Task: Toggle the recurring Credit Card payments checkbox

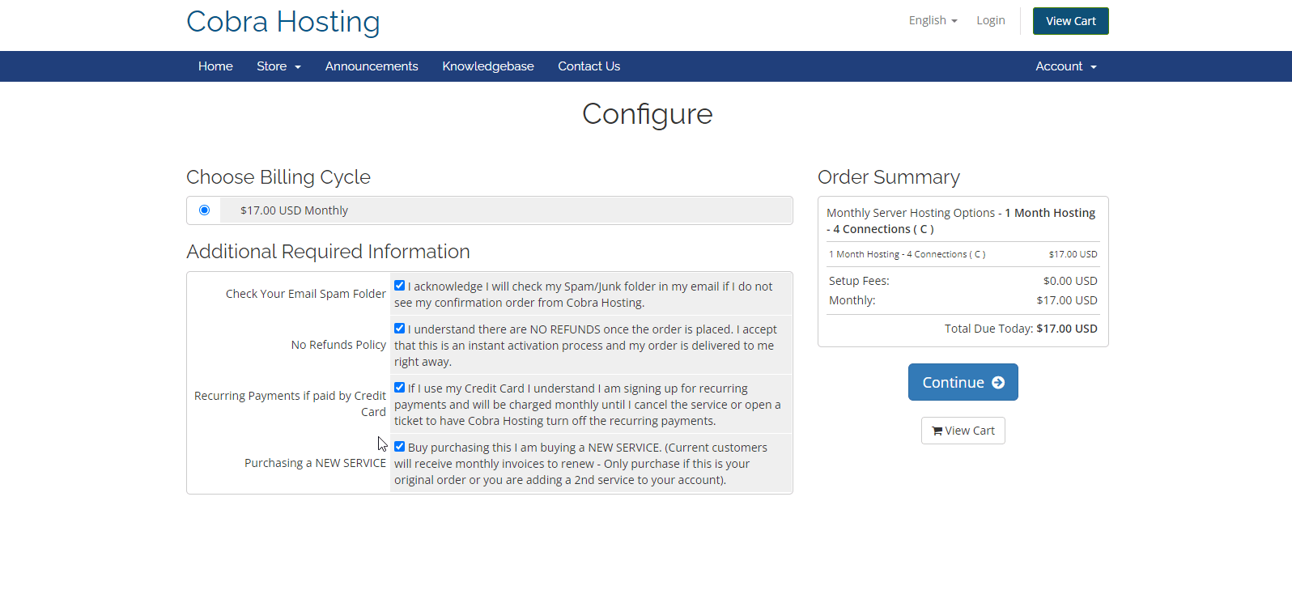Action: (x=399, y=388)
